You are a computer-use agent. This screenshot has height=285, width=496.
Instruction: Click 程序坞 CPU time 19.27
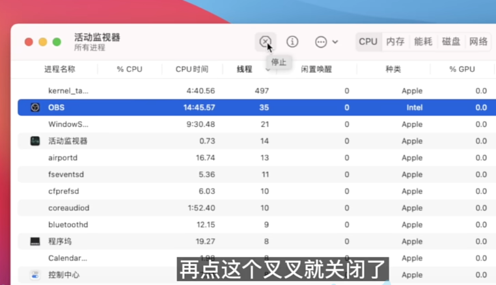click(206, 241)
